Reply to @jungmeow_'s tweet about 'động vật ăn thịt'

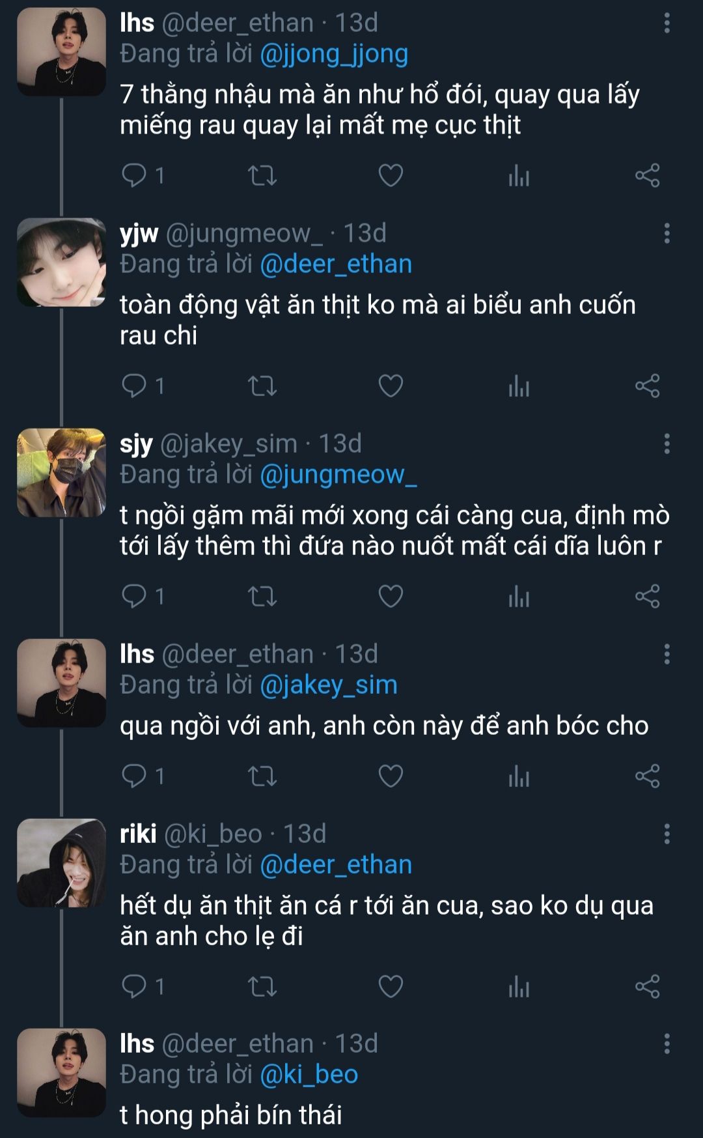pyautogui.click(x=135, y=386)
